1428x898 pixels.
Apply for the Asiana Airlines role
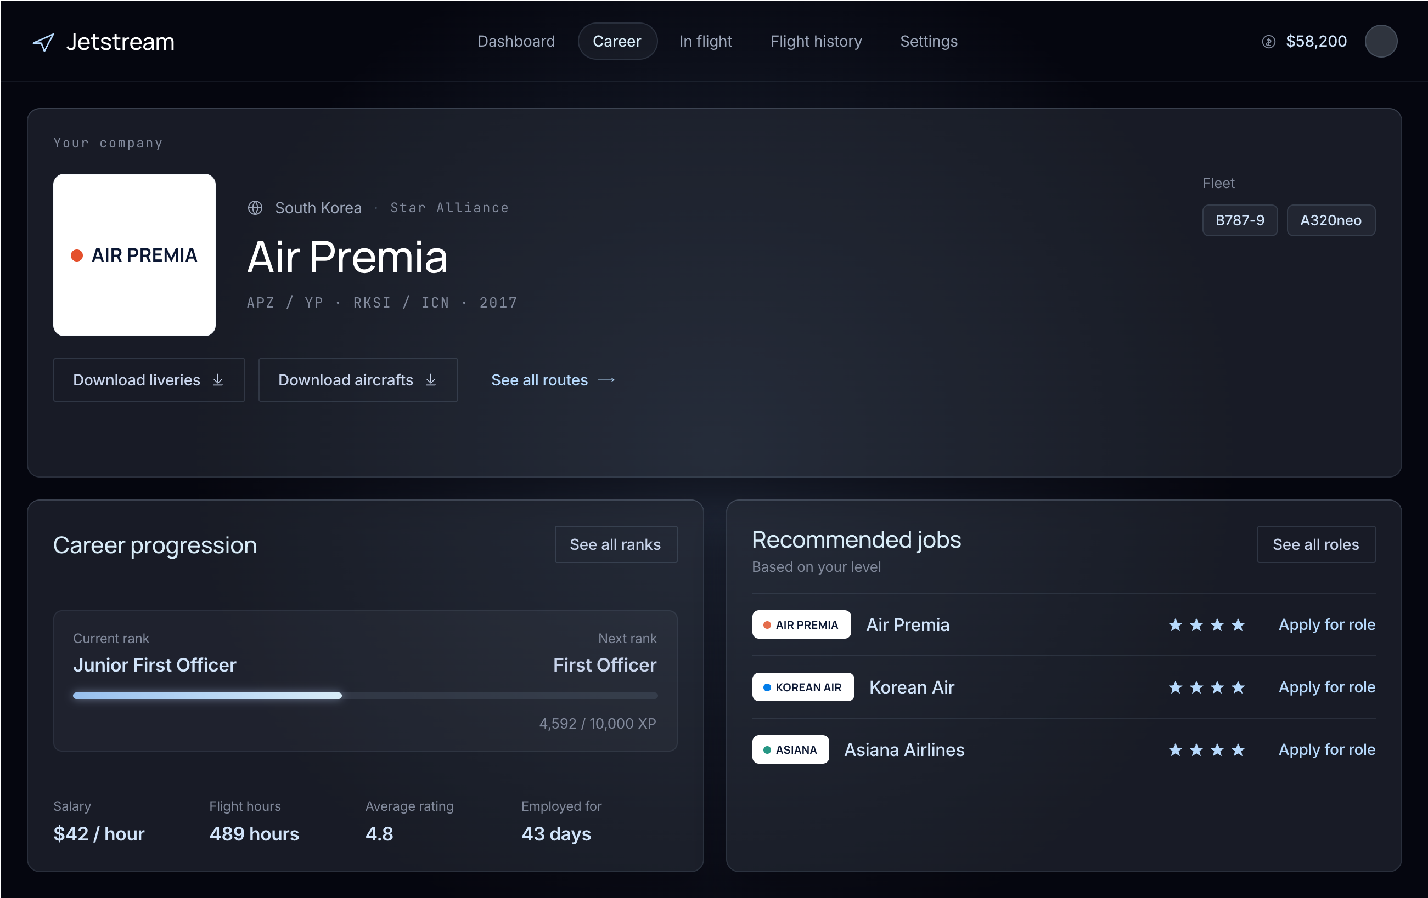point(1326,749)
